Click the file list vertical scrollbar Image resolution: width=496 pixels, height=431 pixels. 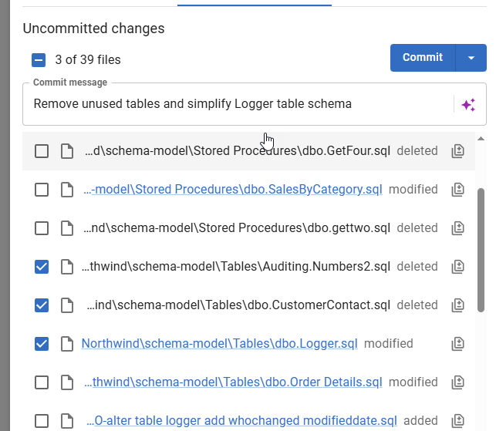point(481,247)
